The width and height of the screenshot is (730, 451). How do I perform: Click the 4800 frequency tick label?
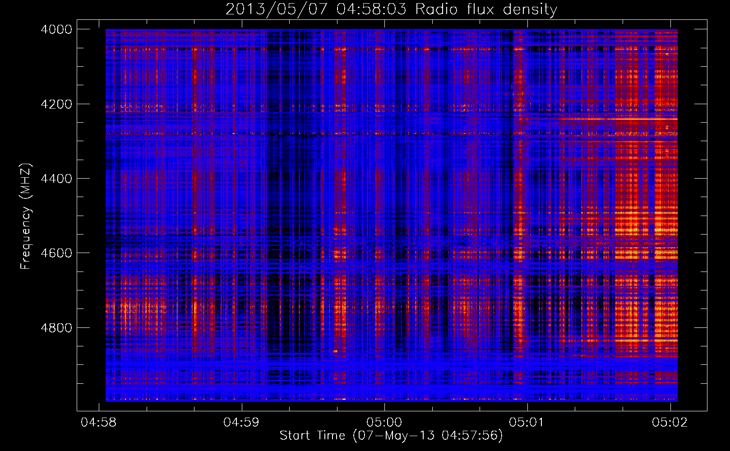pyautogui.click(x=56, y=328)
